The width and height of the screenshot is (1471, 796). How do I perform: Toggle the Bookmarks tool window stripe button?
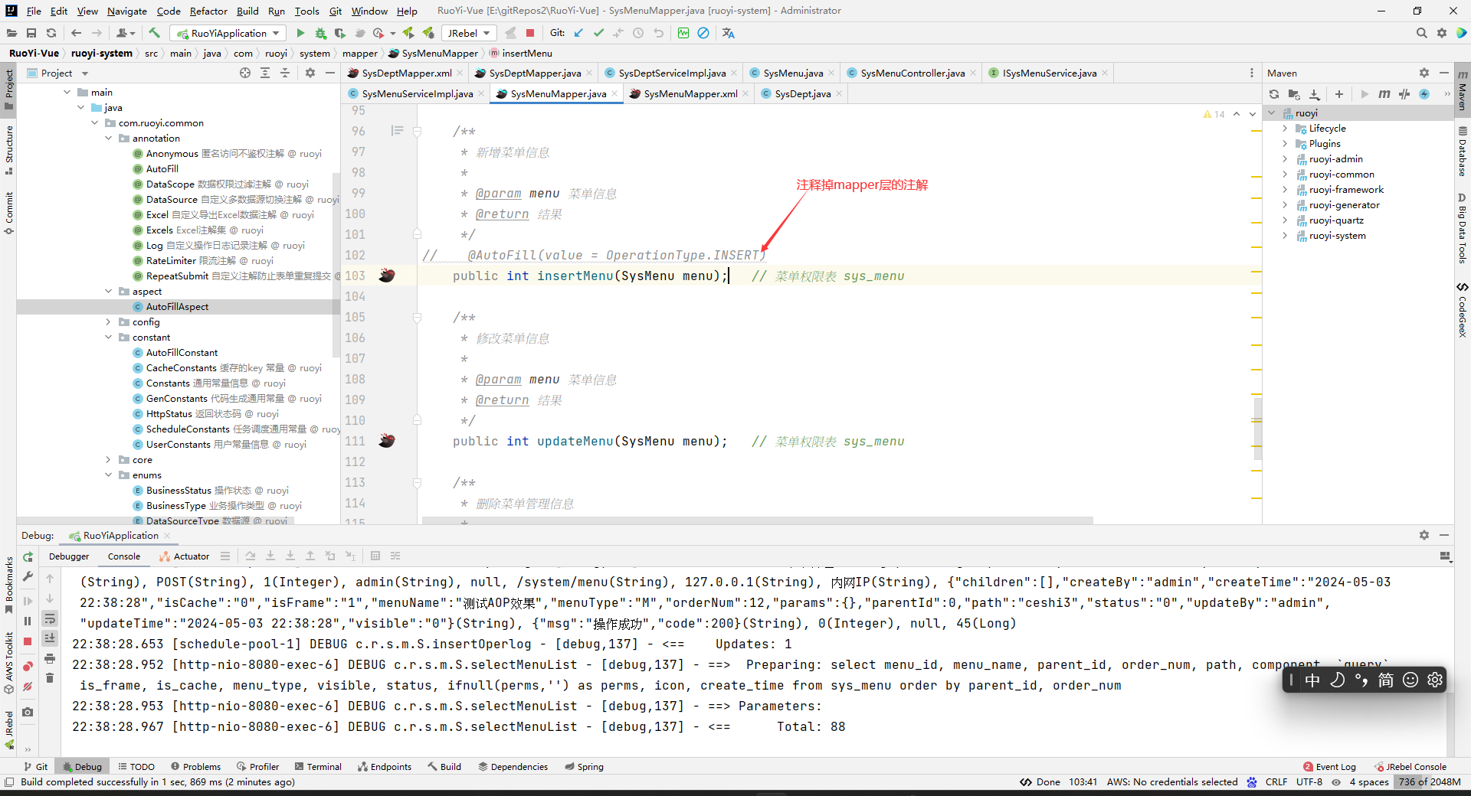[8, 585]
